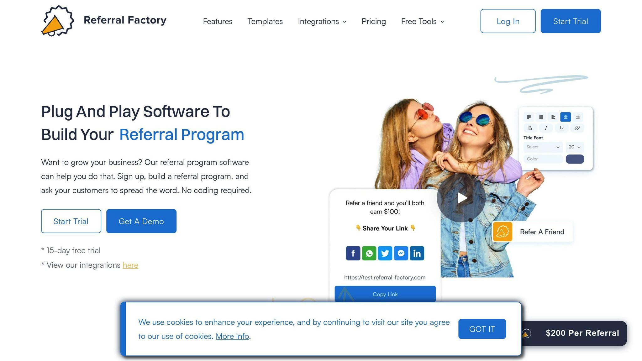Share via the Twitter icon
Screen dimensions: 642x361
pos(385,253)
